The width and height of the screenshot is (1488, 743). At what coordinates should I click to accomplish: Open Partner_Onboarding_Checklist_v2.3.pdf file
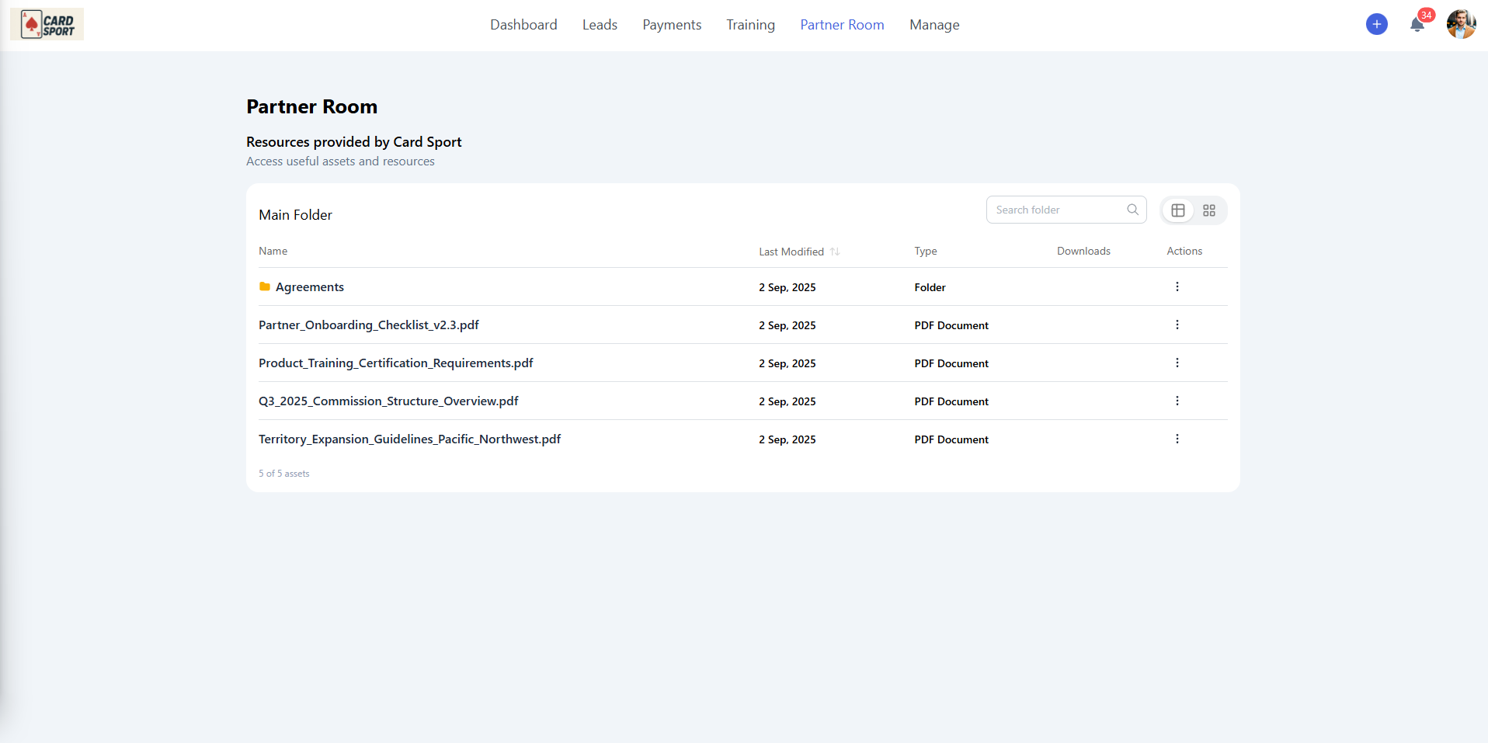tap(369, 325)
